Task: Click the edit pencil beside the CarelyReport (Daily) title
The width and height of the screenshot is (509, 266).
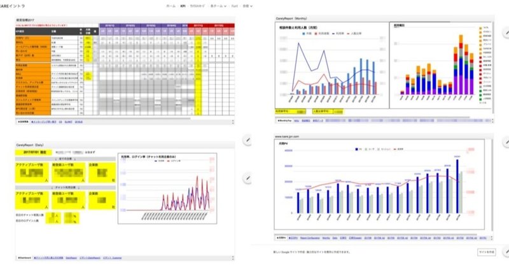Action: (248, 140)
